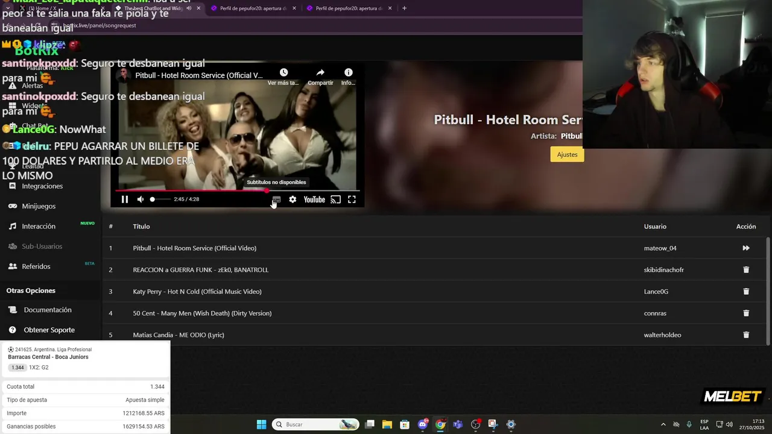Open File Explorer from taskbar
The image size is (772, 434).
(x=387, y=424)
